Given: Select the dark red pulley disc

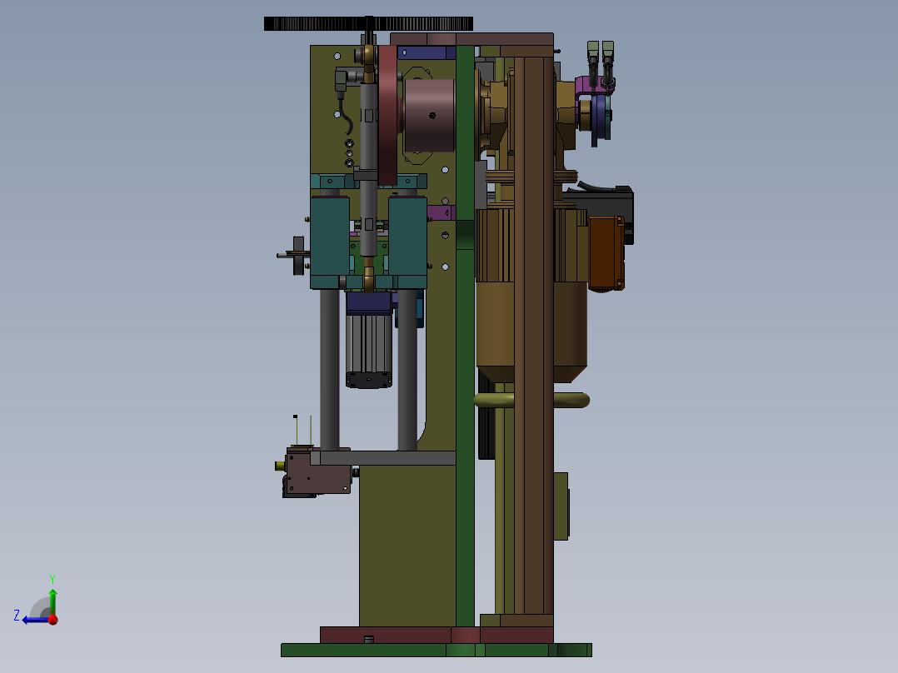Looking at the screenshot, I should click(x=388, y=115).
